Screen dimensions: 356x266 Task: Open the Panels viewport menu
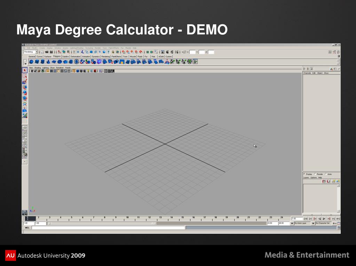(x=68, y=68)
